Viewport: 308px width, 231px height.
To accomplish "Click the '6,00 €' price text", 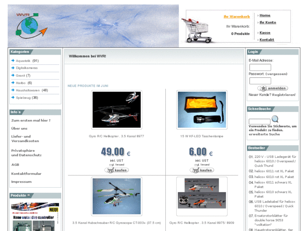I will point(201,152).
